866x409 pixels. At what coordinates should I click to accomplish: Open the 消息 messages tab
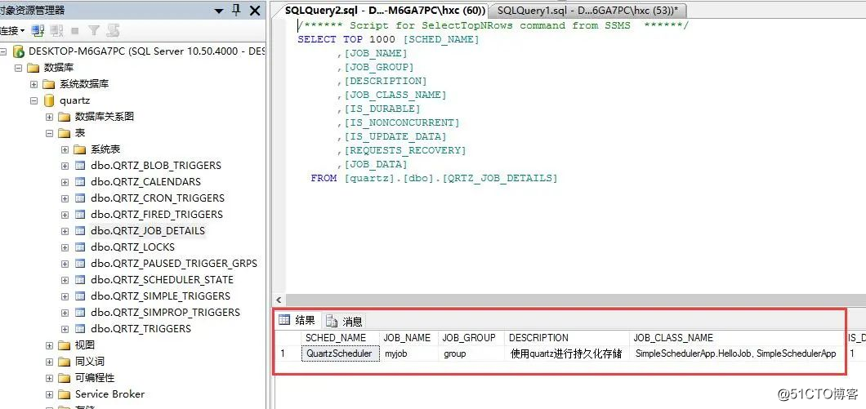(x=345, y=321)
